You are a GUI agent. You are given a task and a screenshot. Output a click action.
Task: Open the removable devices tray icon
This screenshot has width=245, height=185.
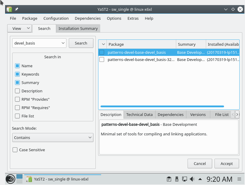[x=177, y=179]
